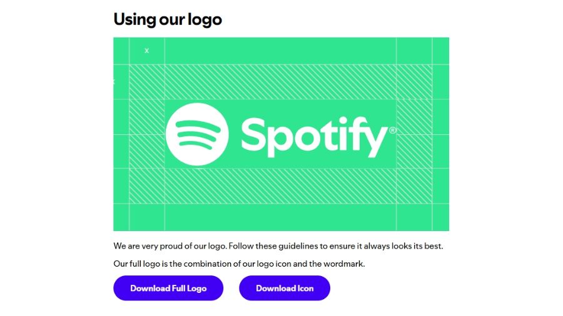Select the hatched exclusion zone above the logo
The height and width of the screenshot is (316, 563).
(x=280, y=82)
